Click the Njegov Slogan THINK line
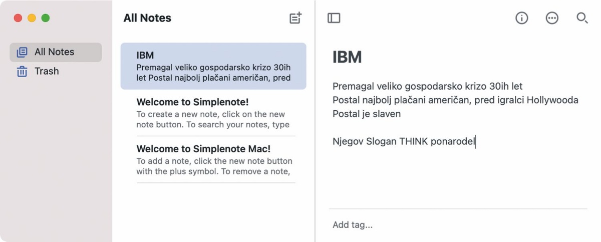The width and height of the screenshot is (601, 242). click(x=404, y=141)
